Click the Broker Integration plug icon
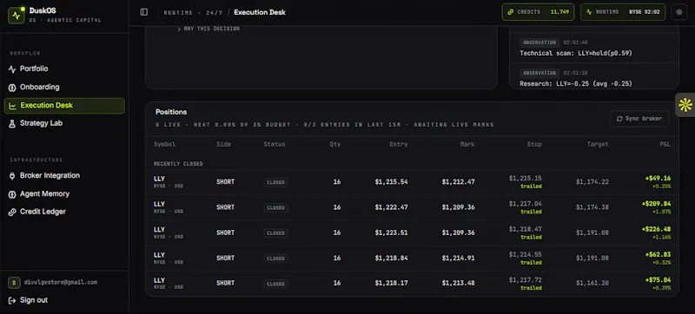The height and width of the screenshot is (314, 695). [12, 176]
